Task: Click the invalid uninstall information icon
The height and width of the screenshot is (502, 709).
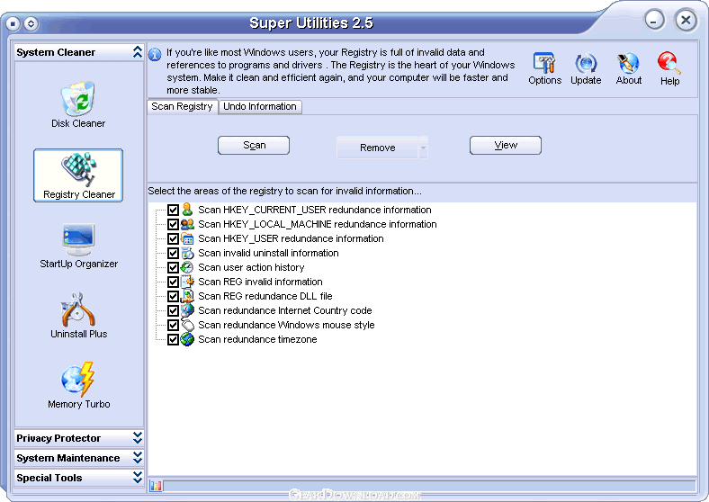Action: point(187,253)
